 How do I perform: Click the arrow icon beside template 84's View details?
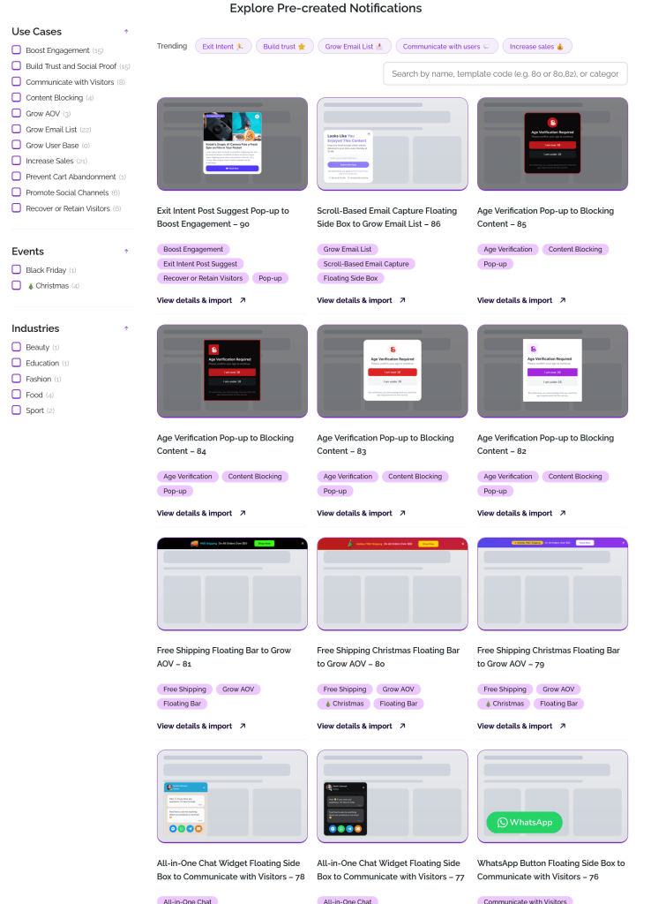click(x=243, y=513)
